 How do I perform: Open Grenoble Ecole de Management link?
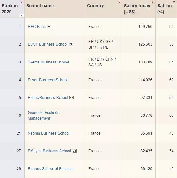coord(44,115)
